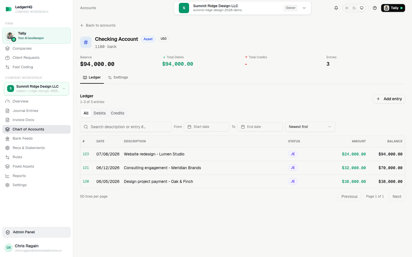Image resolution: width=412 pixels, height=257 pixels.
Task: Click JE badge for Website redesign row
Action: (293, 154)
